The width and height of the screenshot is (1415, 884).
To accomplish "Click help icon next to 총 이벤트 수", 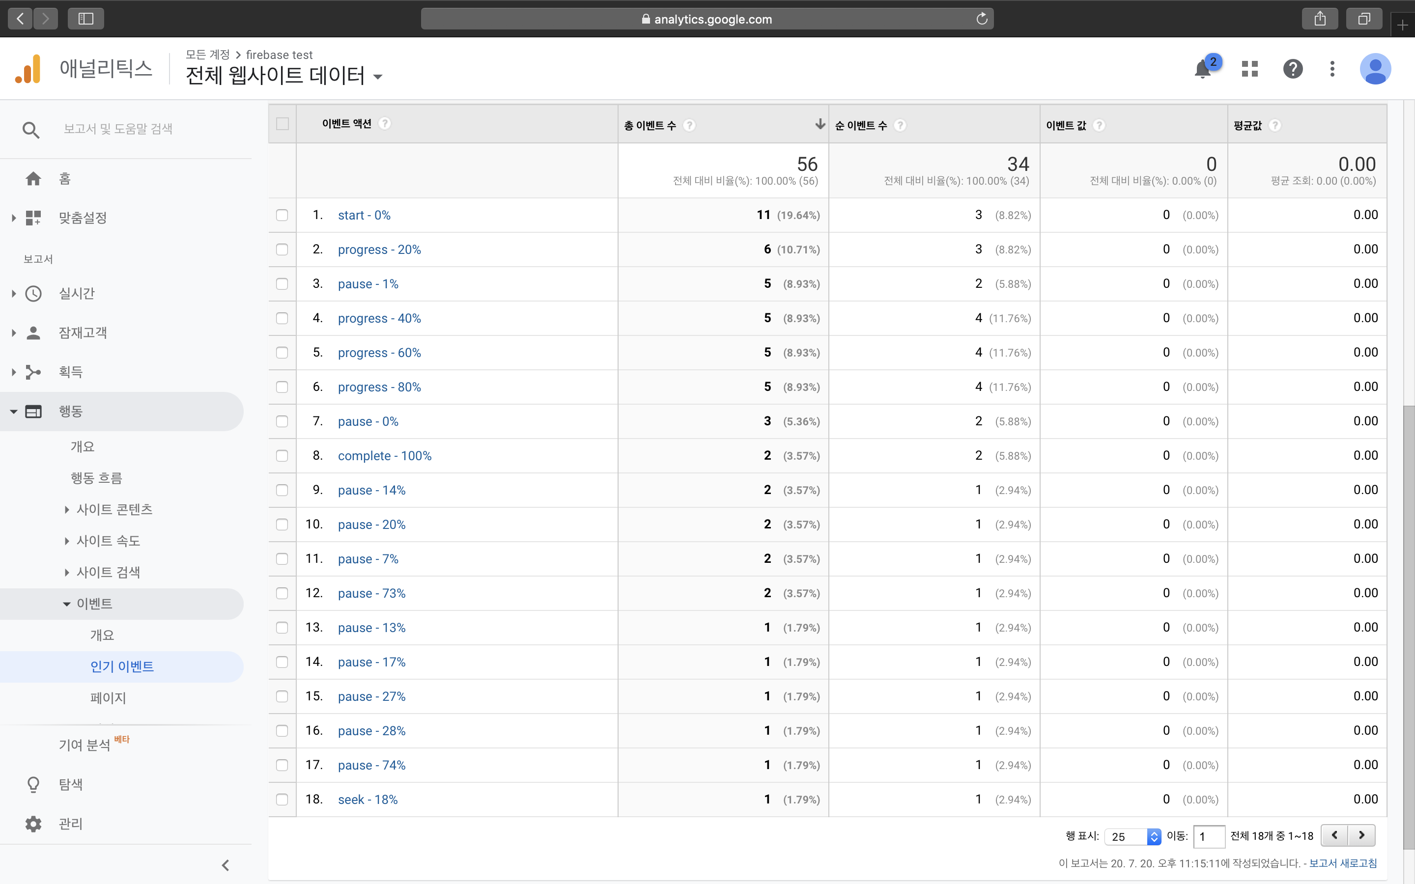I will (x=689, y=125).
